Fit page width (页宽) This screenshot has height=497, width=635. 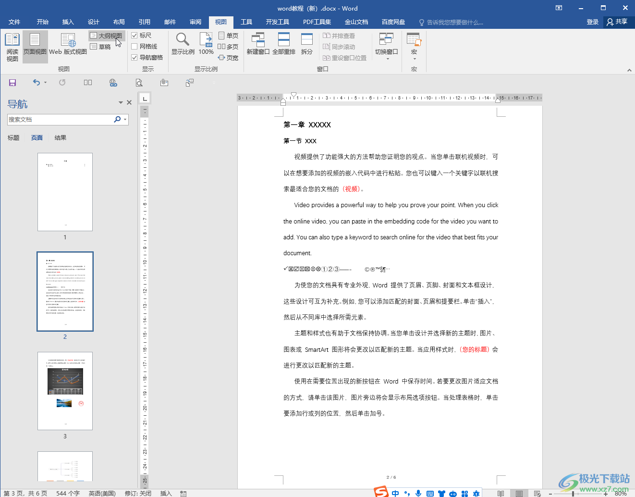tap(228, 58)
